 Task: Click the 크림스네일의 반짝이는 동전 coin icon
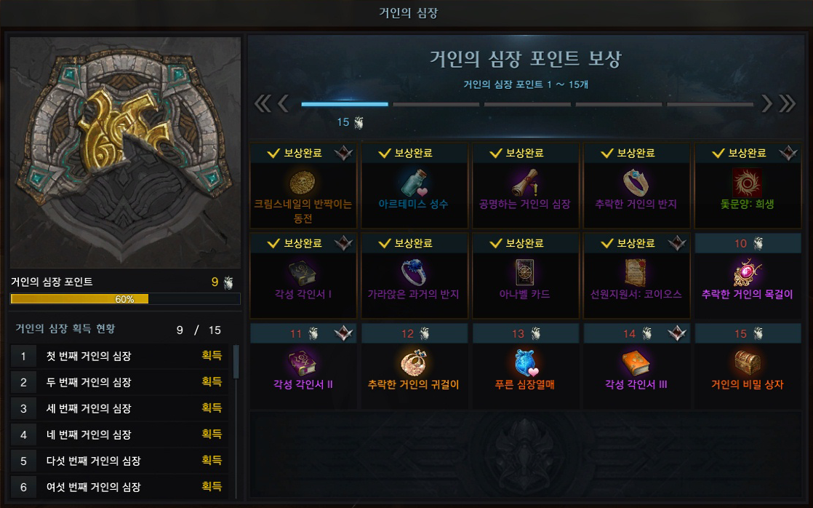pyautogui.click(x=303, y=183)
